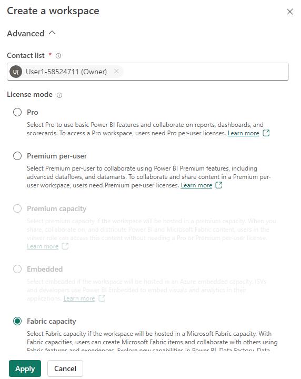Remove User1-58524711 from the contact list

click(x=116, y=71)
